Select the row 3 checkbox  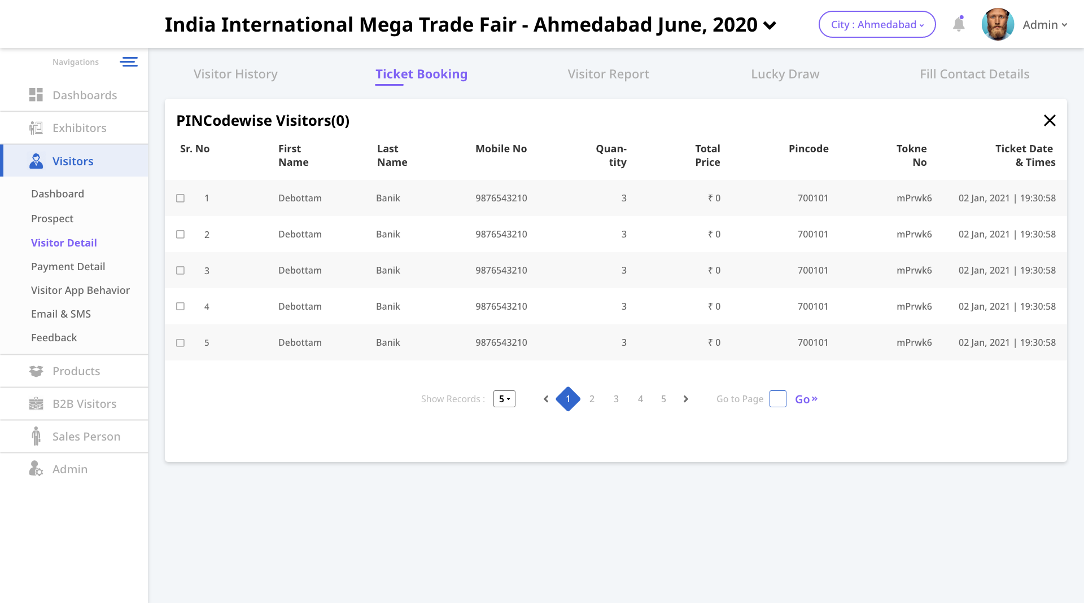point(181,271)
